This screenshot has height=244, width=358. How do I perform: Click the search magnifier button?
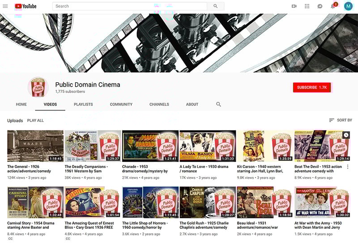pos(215,6)
